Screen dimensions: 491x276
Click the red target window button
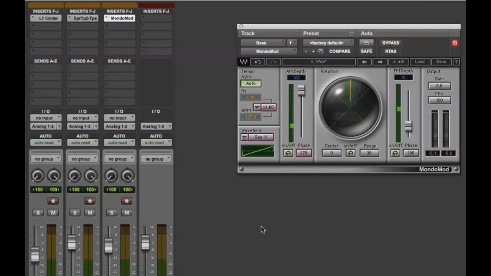(x=455, y=43)
